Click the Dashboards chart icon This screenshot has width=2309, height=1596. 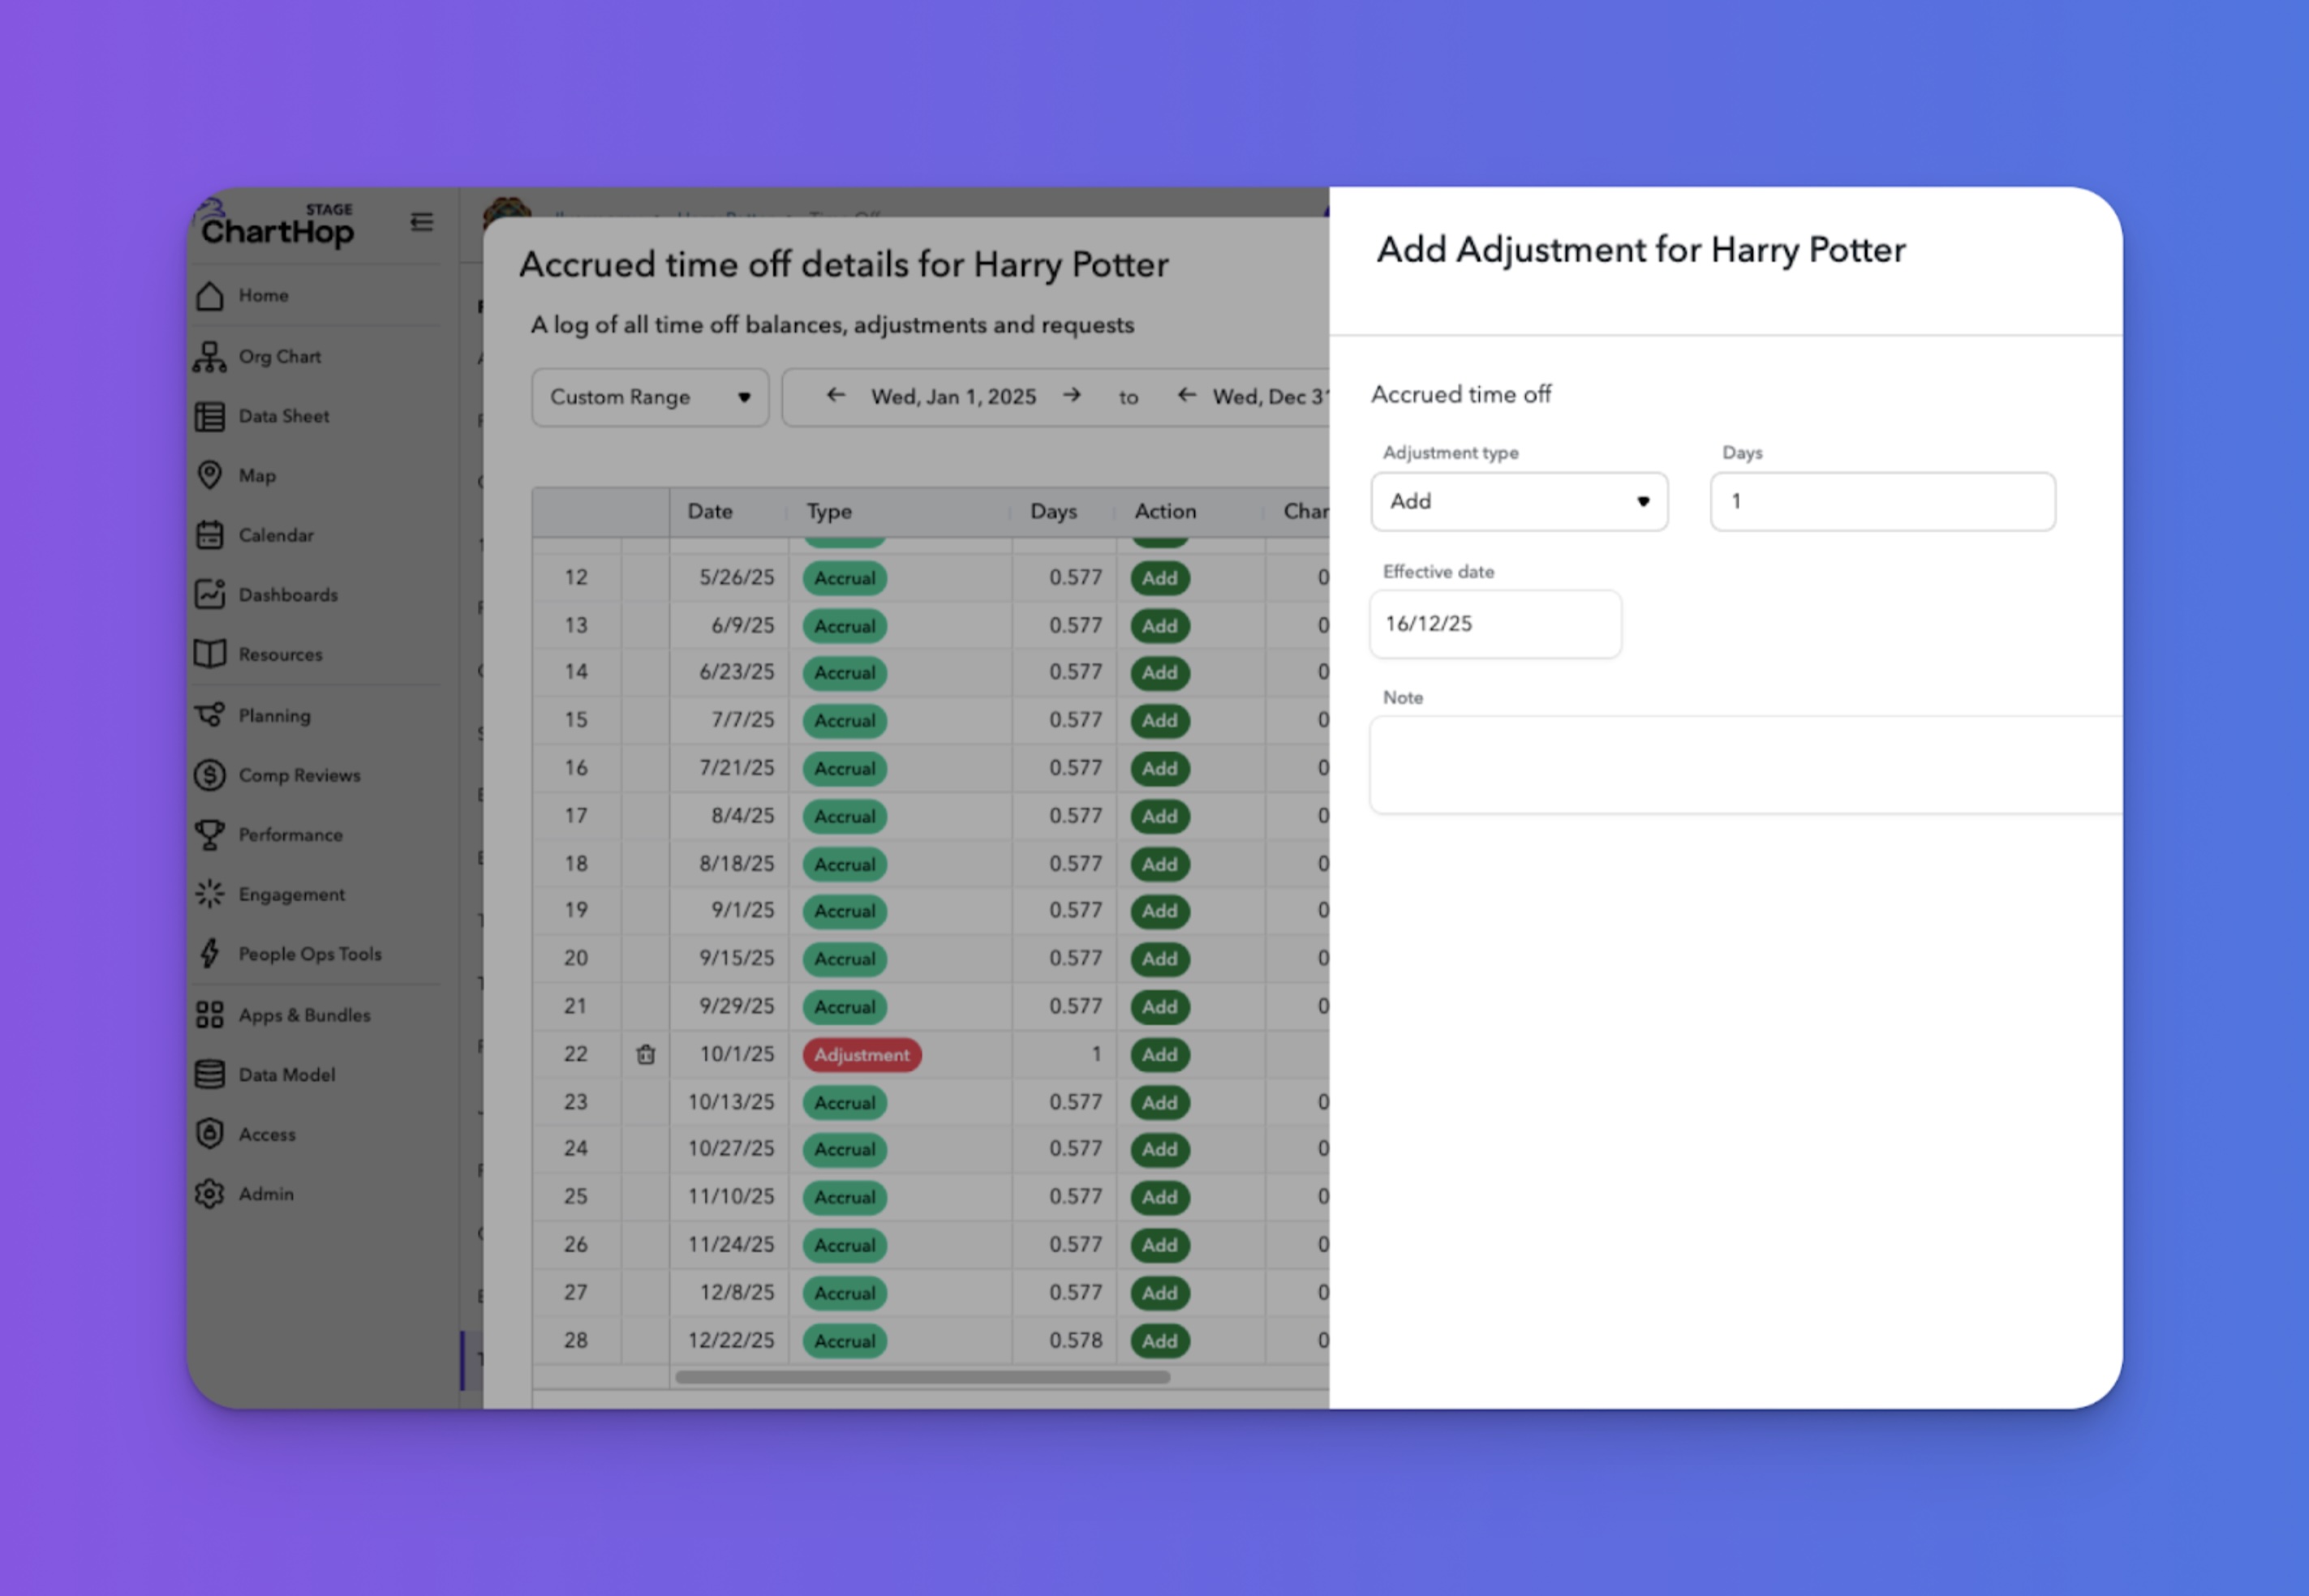coord(209,595)
